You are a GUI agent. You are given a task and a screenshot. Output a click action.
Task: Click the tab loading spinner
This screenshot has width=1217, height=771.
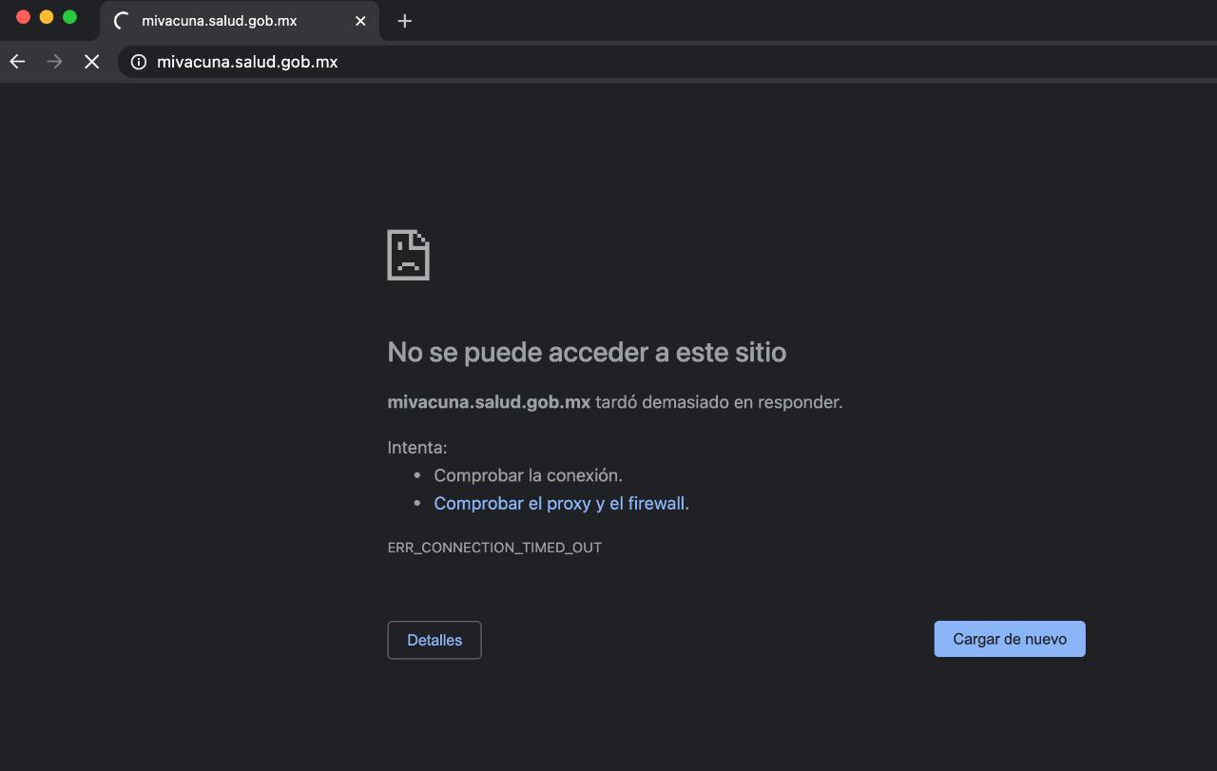tap(122, 21)
